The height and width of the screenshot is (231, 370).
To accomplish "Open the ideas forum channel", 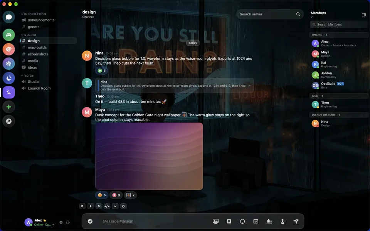I will (49, 67).
